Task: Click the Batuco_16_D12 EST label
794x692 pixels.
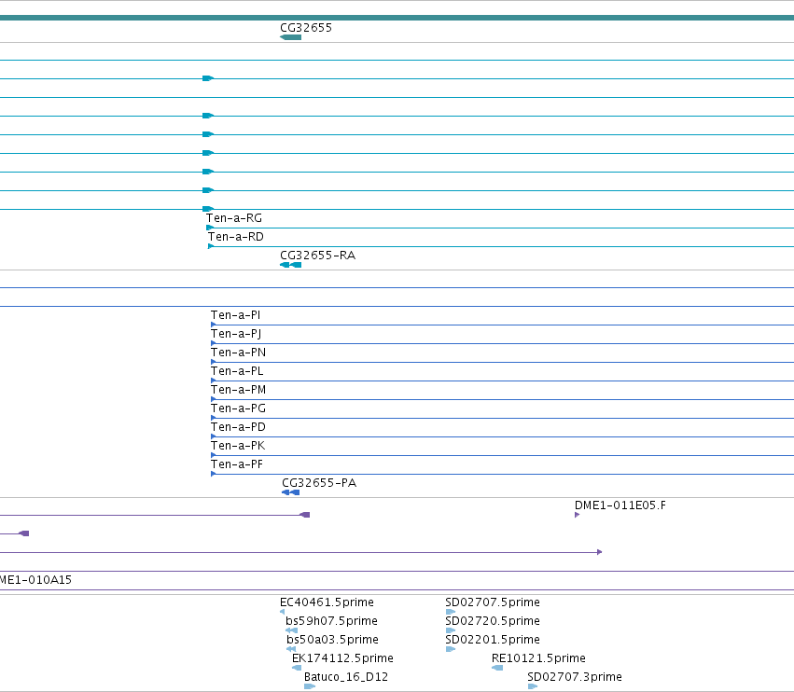Action: pyautogui.click(x=346, y=677)
